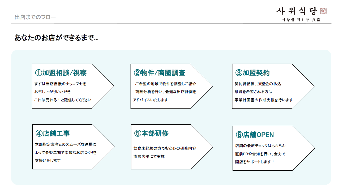The image size is (343, 191).
Task: Click the line これは売れる！と確信してください
Action: [x=63, y=100]
